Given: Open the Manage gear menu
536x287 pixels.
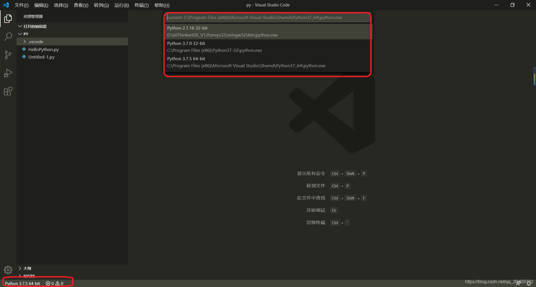Looking at the screenshot, I should [8, 270].
